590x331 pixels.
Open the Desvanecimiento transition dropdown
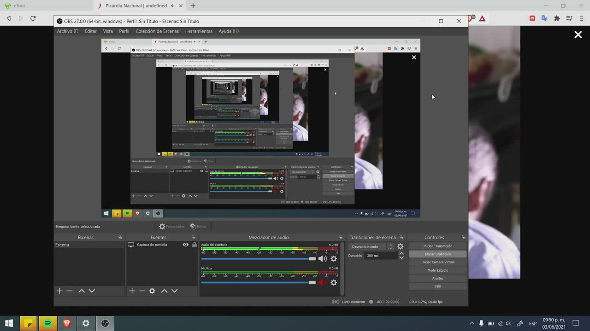tap(372, 246)
